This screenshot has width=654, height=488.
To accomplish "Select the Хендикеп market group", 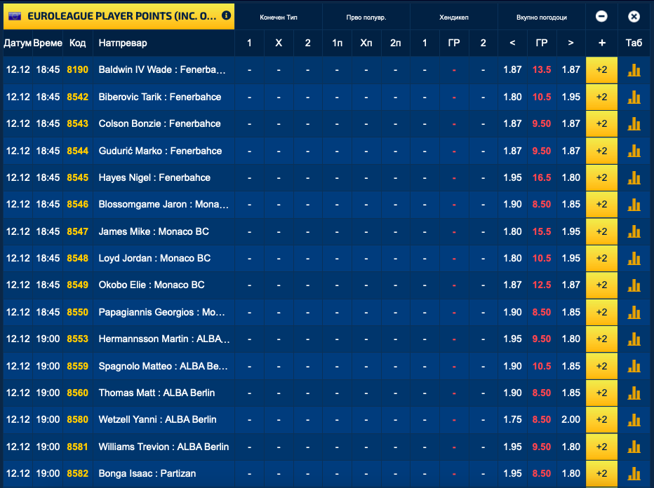I will (x=454, y=17).
